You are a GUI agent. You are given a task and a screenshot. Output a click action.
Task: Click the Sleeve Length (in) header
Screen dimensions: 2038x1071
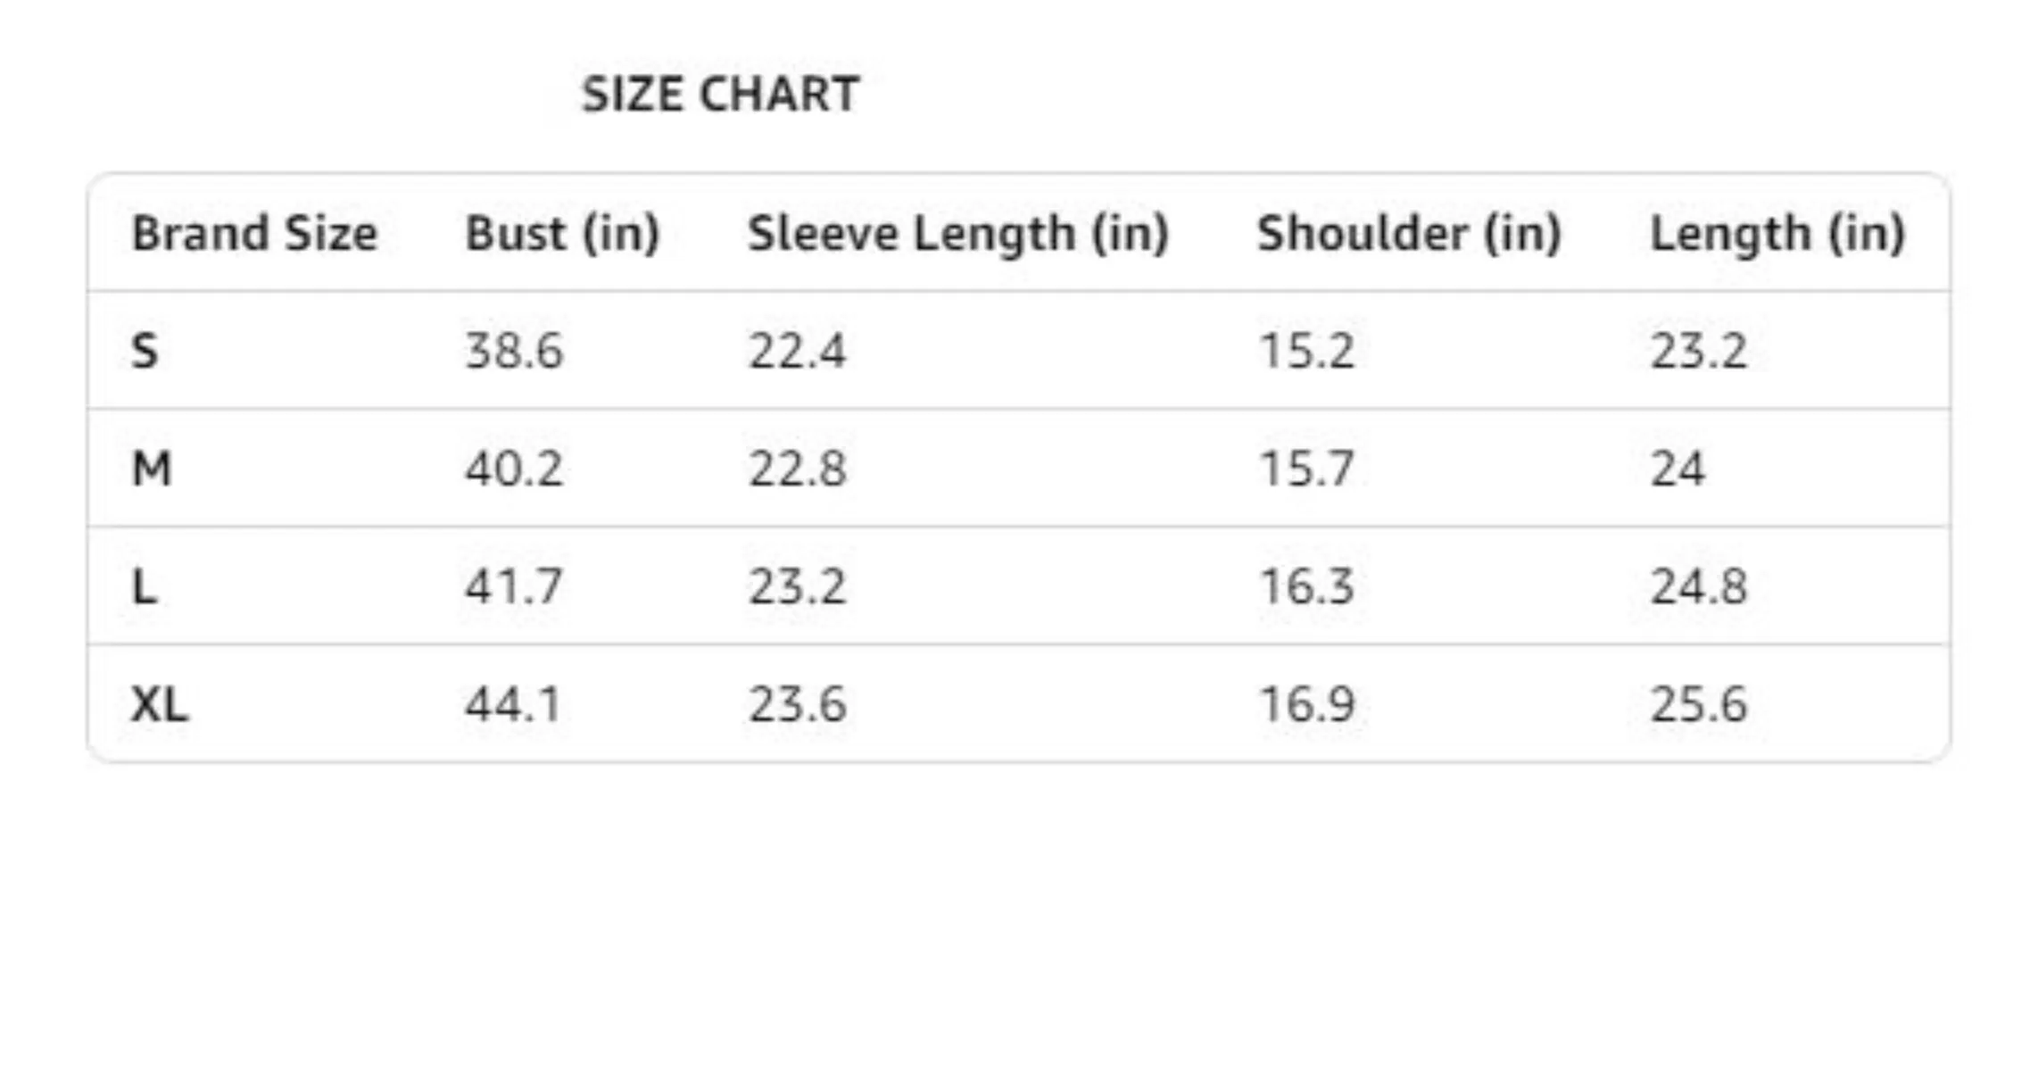957,234
